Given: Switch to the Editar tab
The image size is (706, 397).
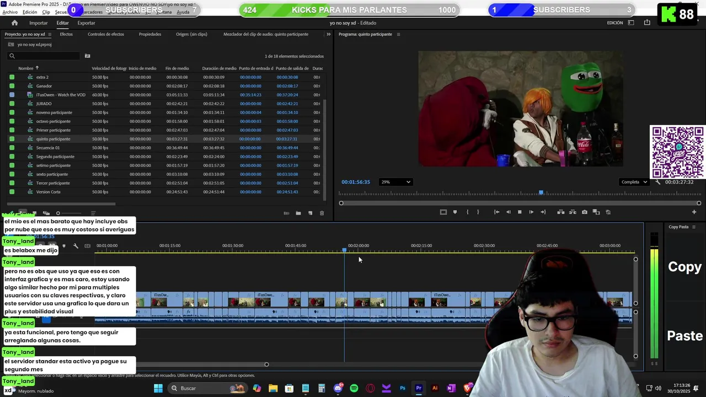Looking at the screenshot, I should click(62, 23).
